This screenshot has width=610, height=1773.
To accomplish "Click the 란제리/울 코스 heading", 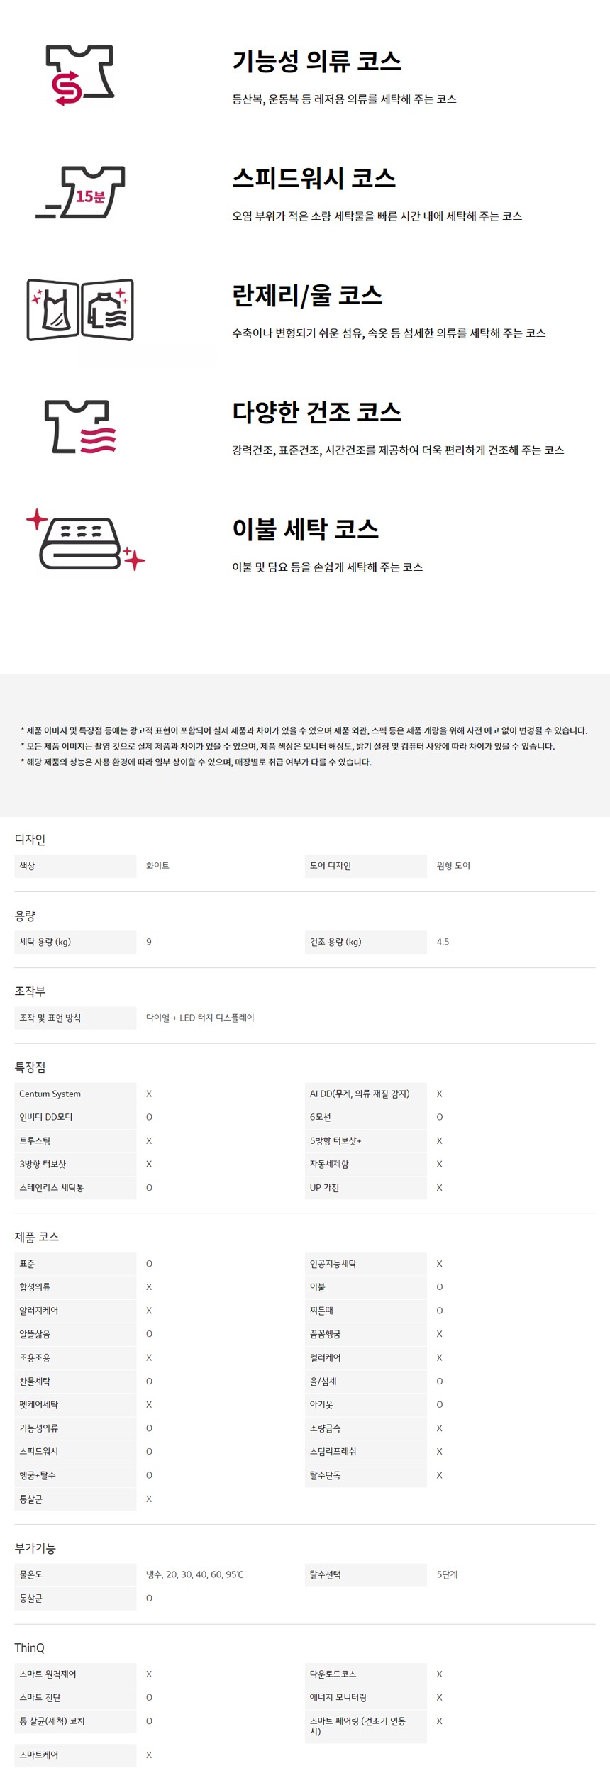I will 307,296.
